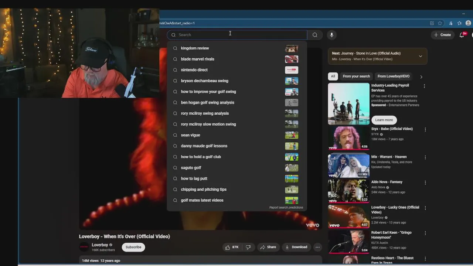Open the Industry-Leading Payroll ad thumbnail
Image resolution: width=473 pixels, height=266 pixels.
click(x=348, y=104)
